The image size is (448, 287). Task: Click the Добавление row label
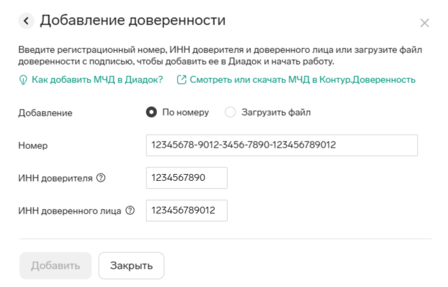(x=45, y=113)
